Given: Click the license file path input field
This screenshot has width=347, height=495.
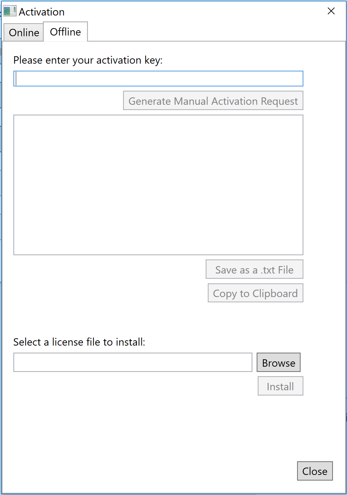Looking at the screenshot, I should (133, 362).
